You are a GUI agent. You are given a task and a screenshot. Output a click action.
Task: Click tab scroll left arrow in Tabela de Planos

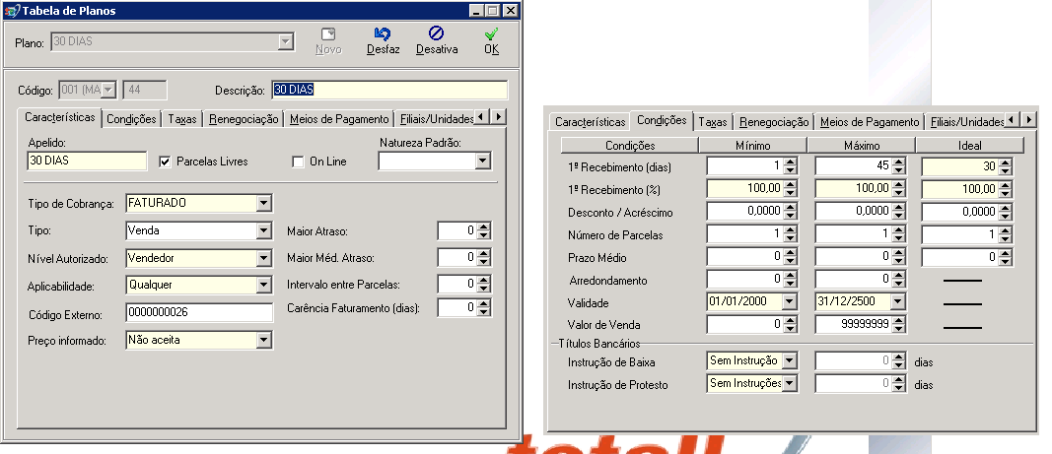(x=483, y=116)
